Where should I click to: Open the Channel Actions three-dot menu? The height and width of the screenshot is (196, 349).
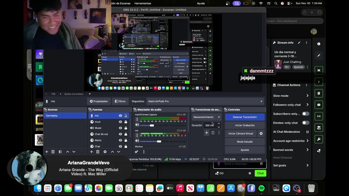[306, 85]
